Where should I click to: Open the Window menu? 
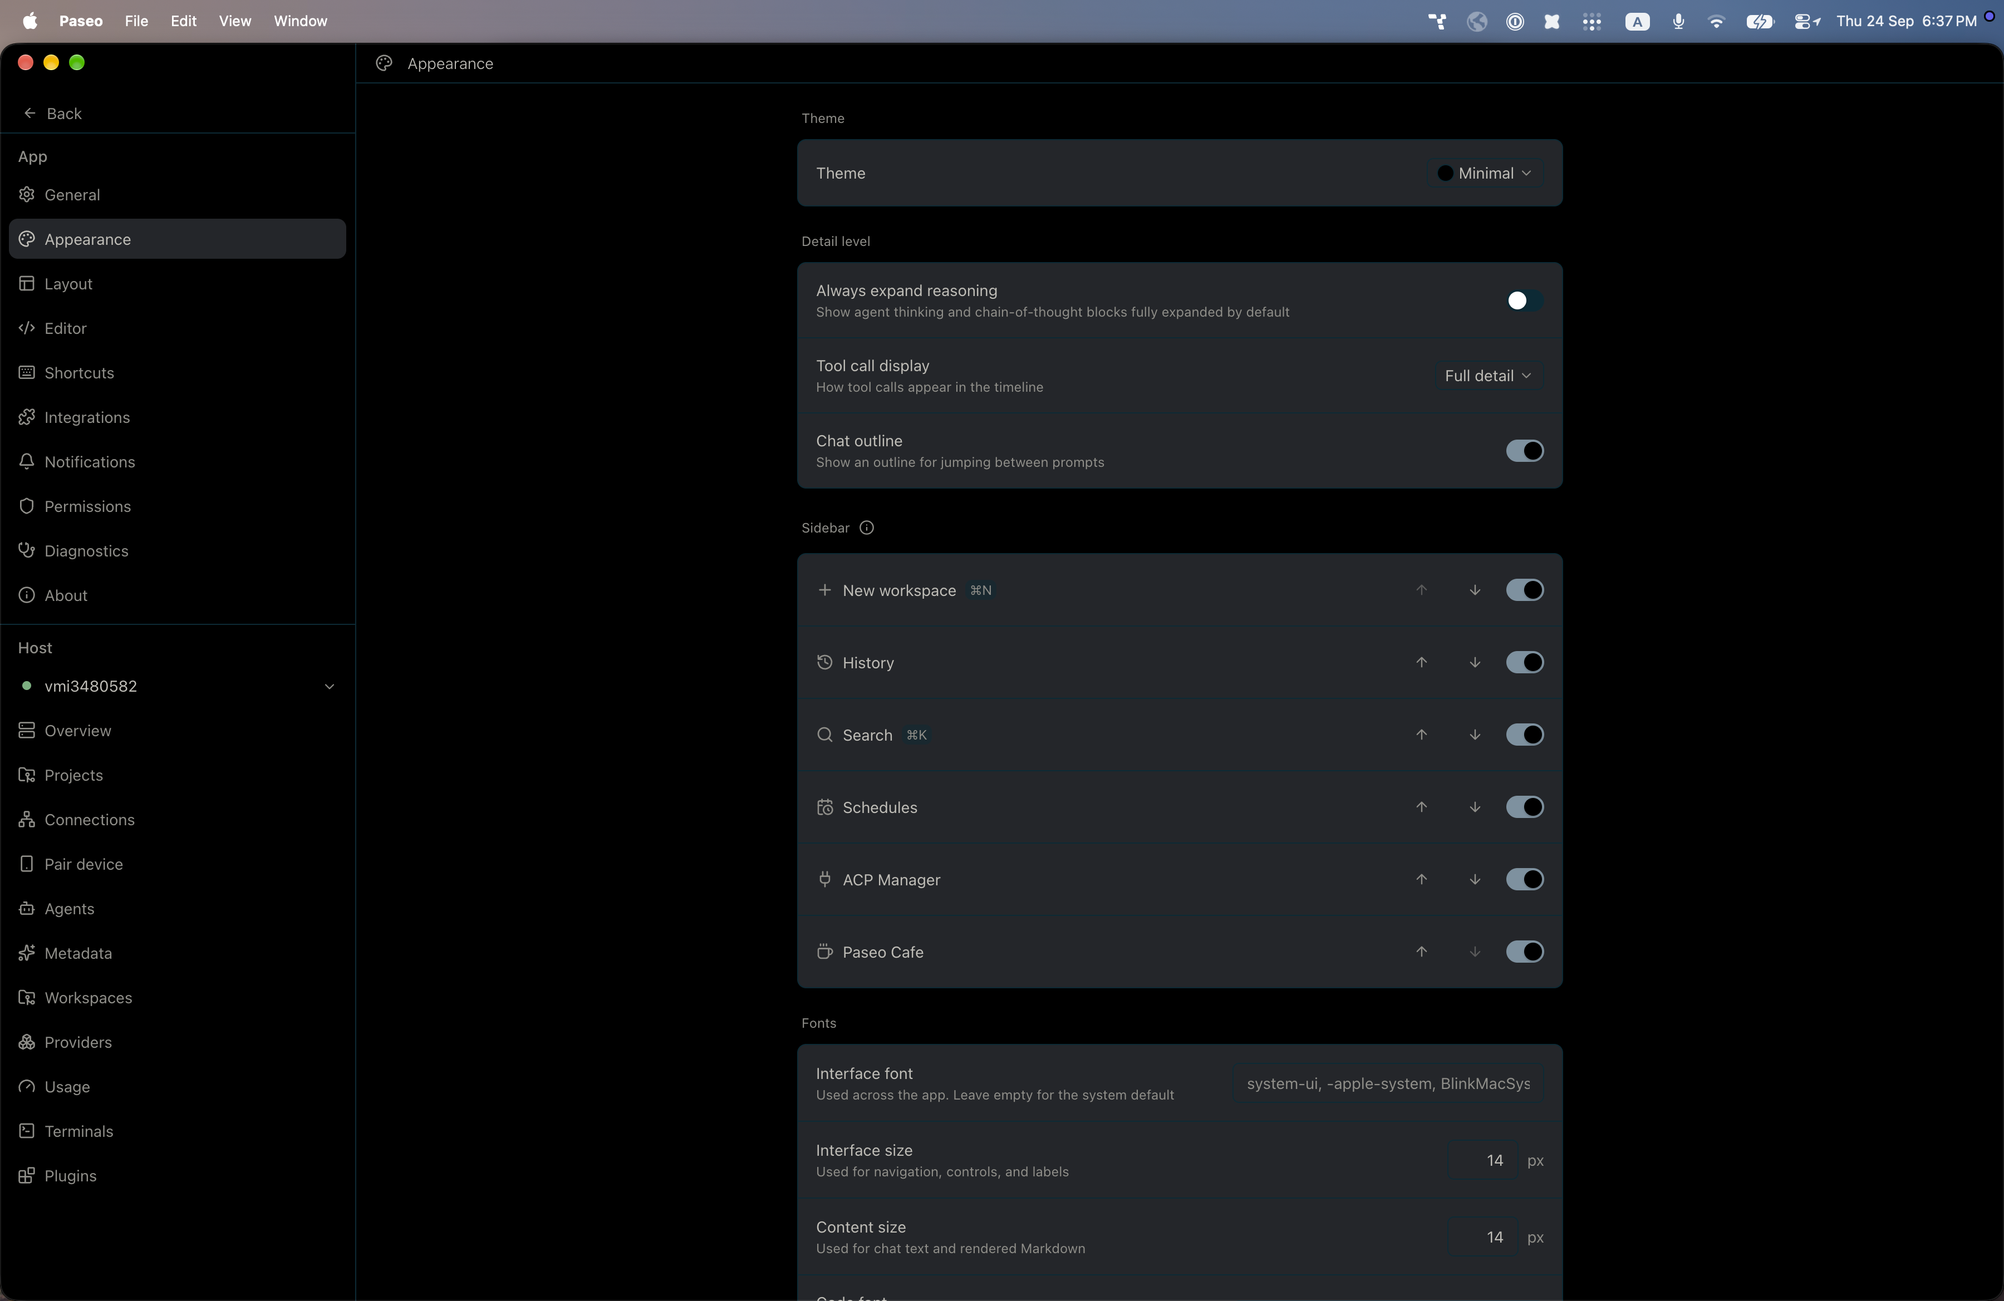(x=299, y=21)
